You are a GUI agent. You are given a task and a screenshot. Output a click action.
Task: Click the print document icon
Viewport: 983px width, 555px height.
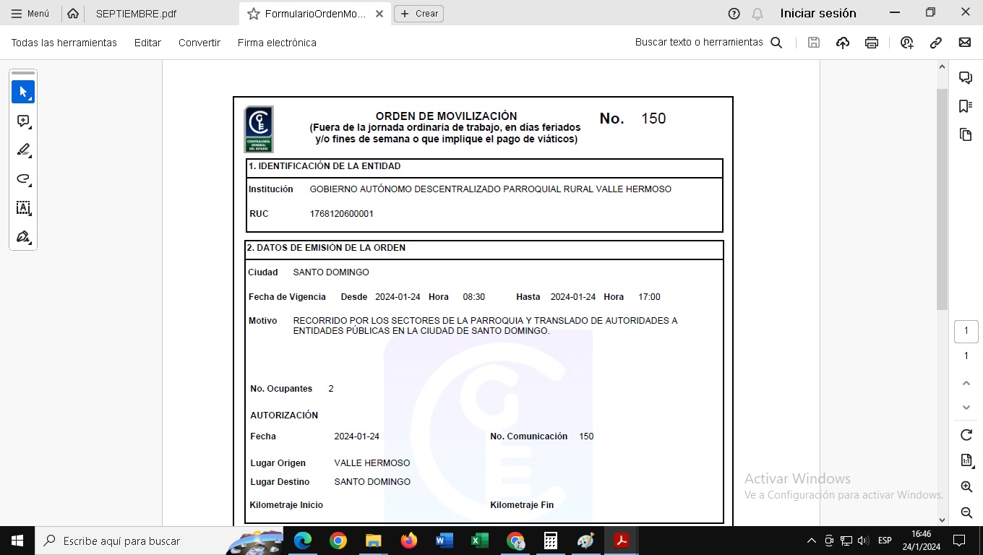tap(871, 43)
